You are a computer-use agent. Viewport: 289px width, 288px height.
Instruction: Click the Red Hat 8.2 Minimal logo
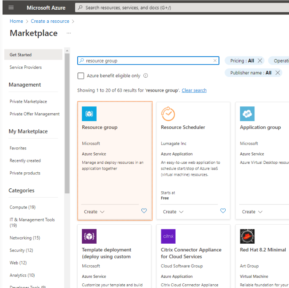point(247,236)
